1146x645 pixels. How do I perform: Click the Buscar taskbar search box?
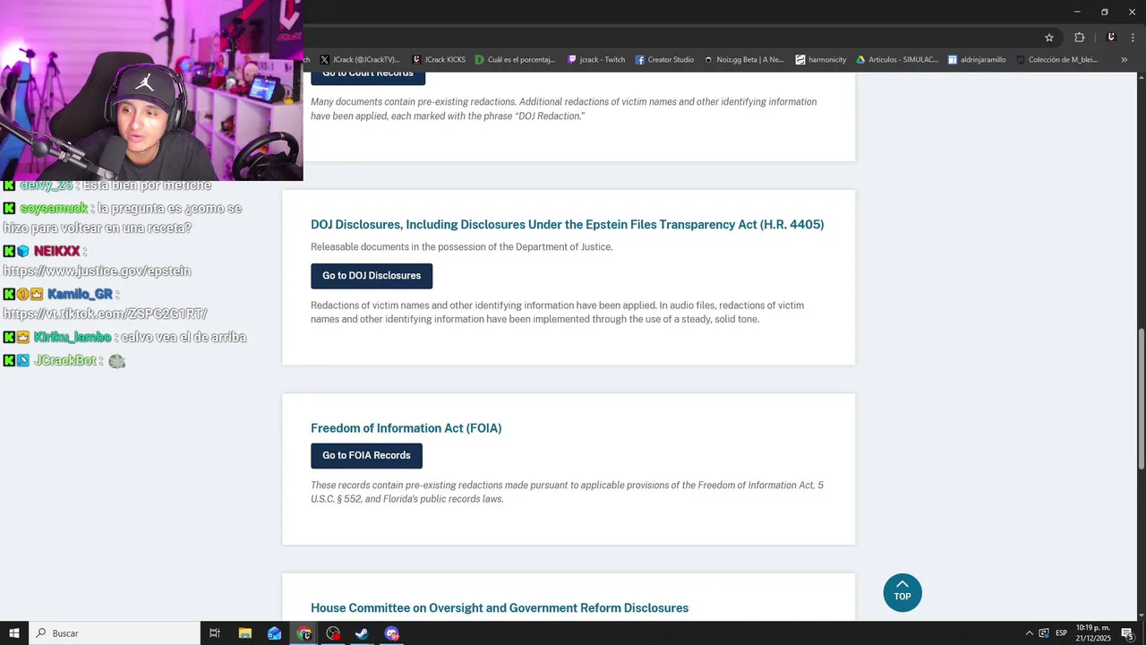[115, 633]
